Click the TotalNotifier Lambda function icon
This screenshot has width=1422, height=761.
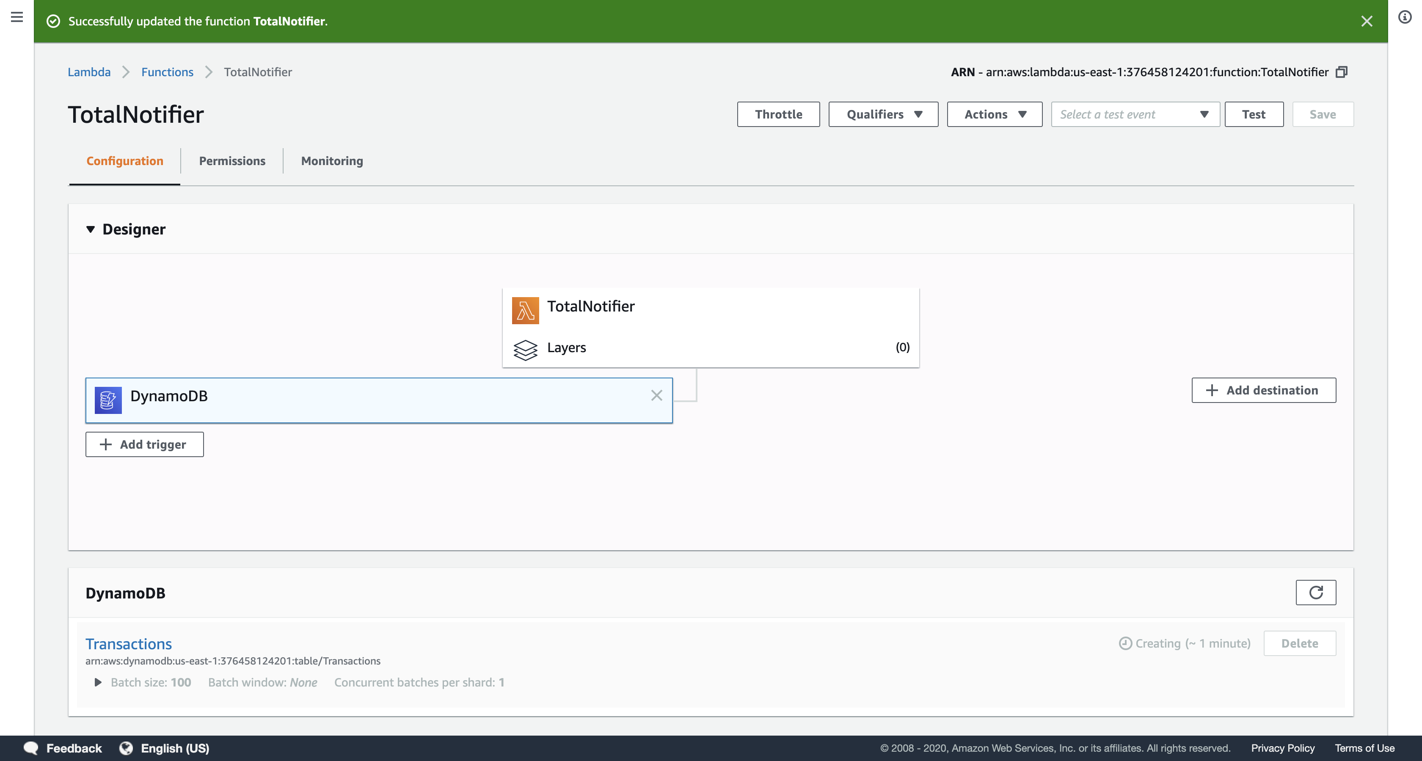click(x=525, y=310)
